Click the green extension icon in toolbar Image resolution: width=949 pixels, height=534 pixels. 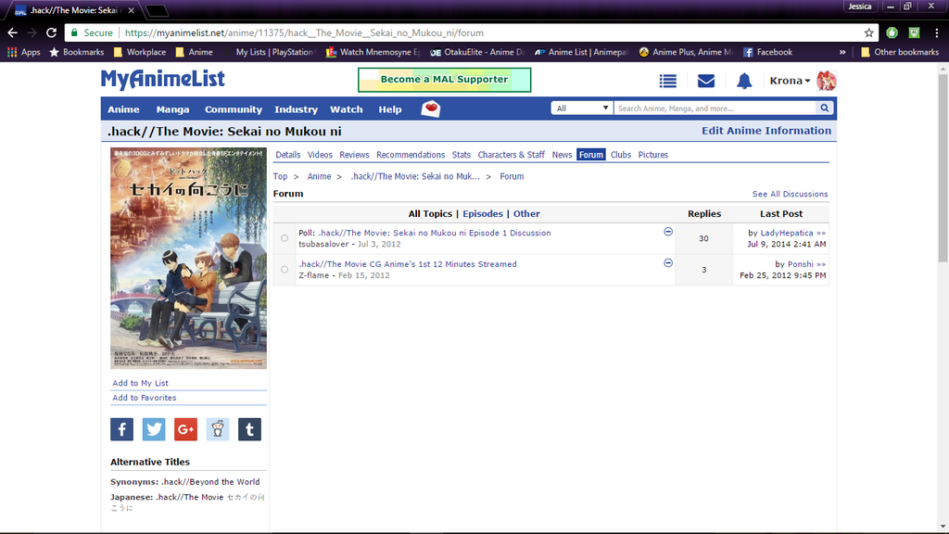pyautogui.click(x=892, y=32)
